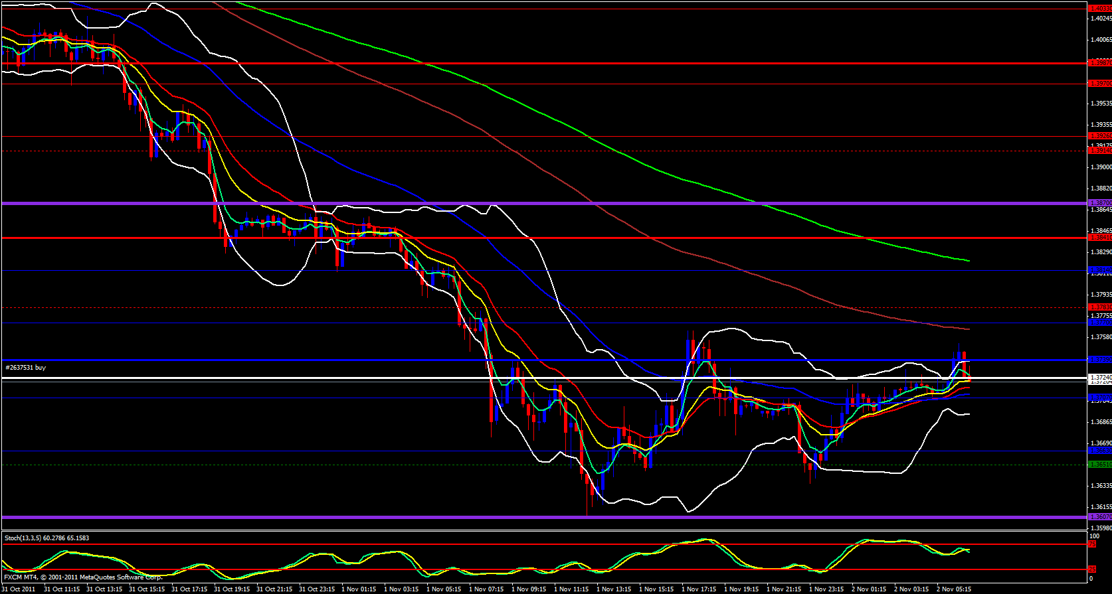
Task: Click the "100" Stochastic scale label
Action: point(1094,536)
